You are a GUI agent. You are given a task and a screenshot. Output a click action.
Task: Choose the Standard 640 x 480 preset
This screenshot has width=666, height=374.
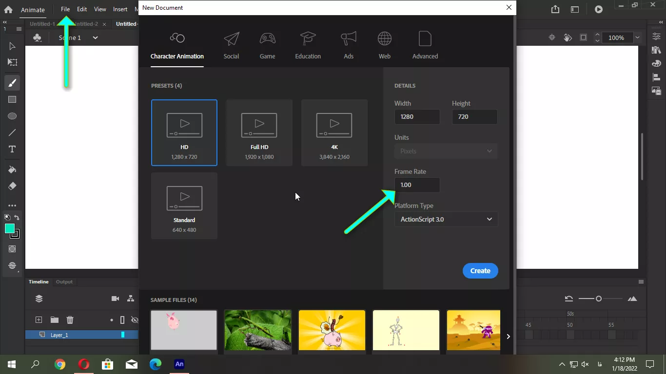coord(184,206)
